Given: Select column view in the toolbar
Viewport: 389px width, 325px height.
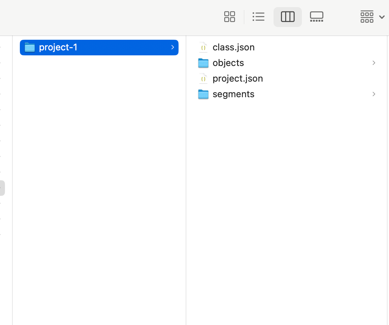Looking at the screenshot, I should 287,17.
